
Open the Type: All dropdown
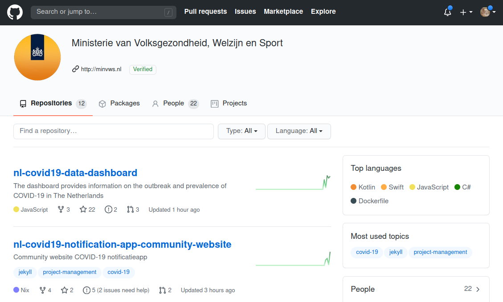click(241, 131)
